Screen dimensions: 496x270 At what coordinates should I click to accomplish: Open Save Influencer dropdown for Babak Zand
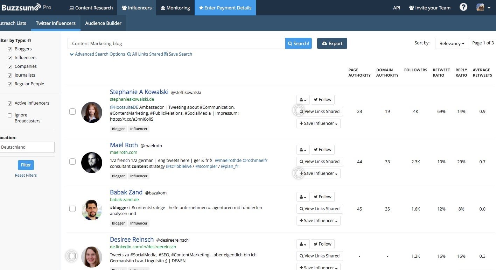319,221
